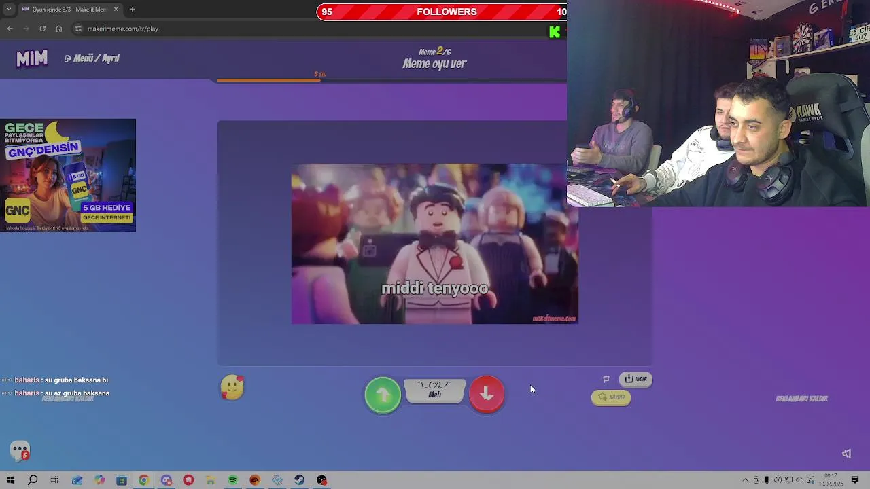Open File Explorer from the taskbar

(211, 480)
